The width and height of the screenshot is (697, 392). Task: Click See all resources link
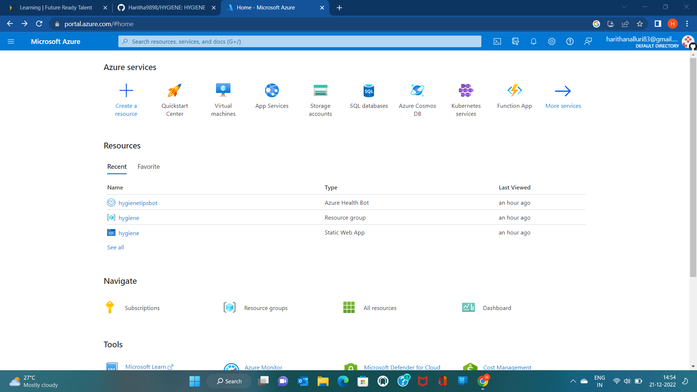[115, 247]
